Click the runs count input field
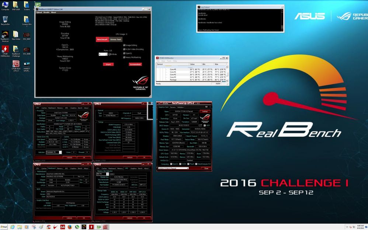 click(102, 54)
